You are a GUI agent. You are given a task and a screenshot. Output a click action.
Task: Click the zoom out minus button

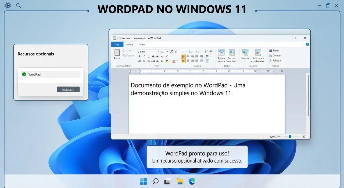[x=279, y=137]
